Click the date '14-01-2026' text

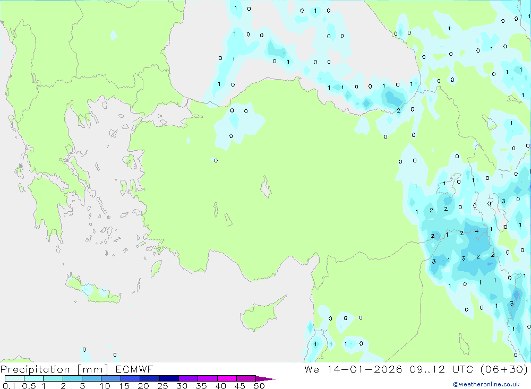coord(364,369)
